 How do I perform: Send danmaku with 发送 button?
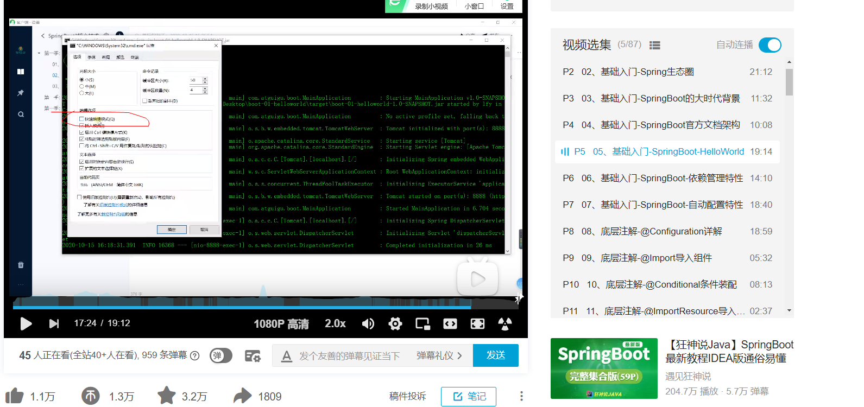tap(496, 355)
